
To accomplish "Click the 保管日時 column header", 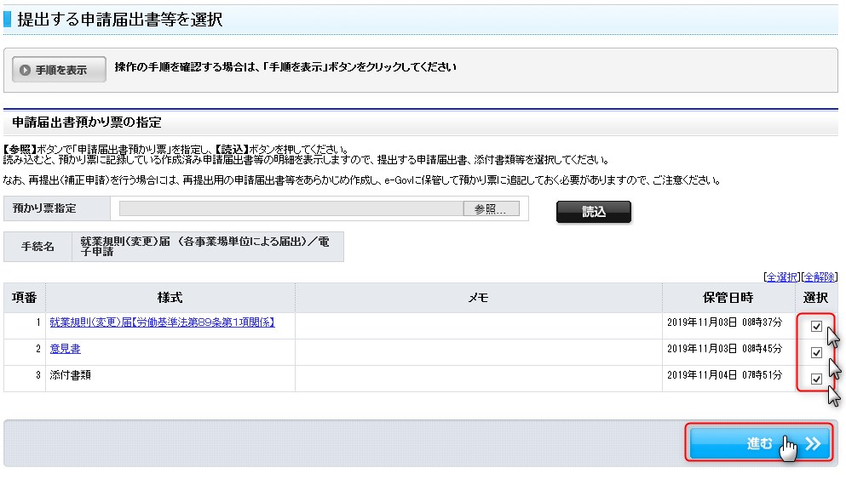I will [728, 298].
